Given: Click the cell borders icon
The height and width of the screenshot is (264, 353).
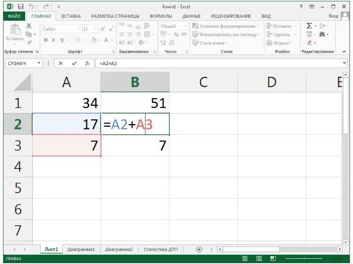Looking at the screenshot, I should tap(78, 40).
